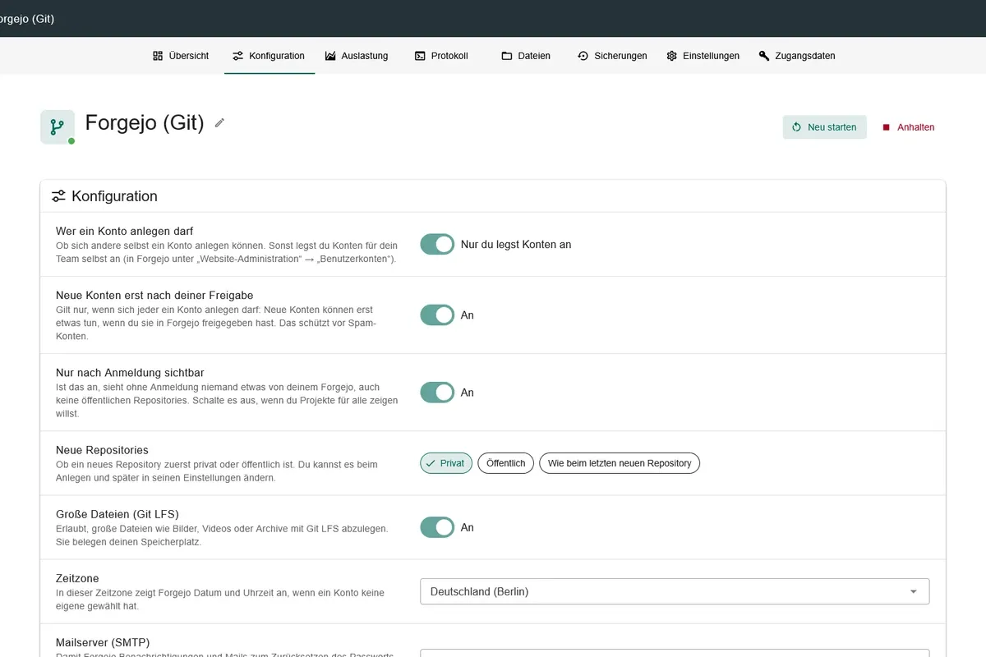Click the 'Wer ein Konto anlegen darf' heading
The height and width of the screenshot is (657, 986).
(x=125, y=231)
